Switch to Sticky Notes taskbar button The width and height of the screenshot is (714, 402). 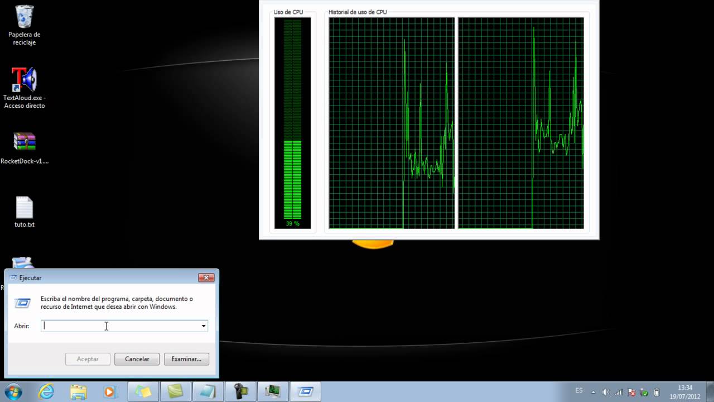point(143,391)
